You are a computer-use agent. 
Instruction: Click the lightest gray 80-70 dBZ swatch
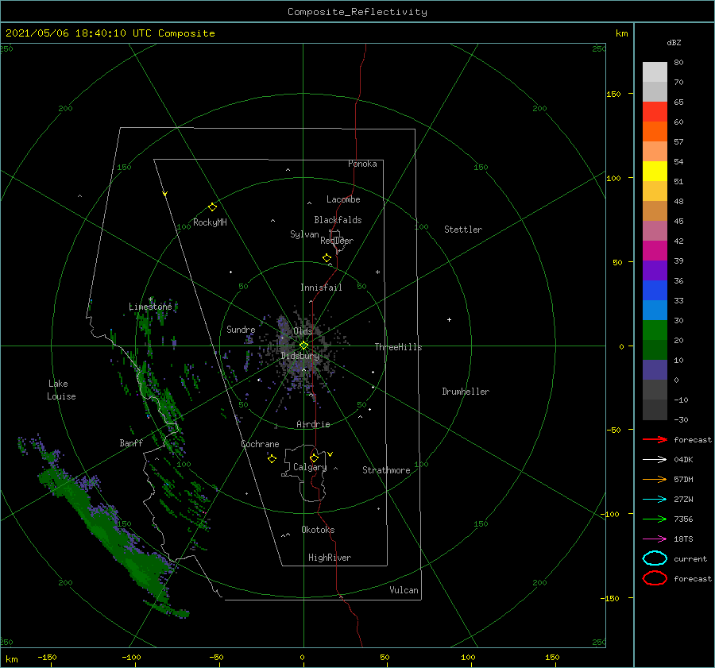click(x=655, y=72)
